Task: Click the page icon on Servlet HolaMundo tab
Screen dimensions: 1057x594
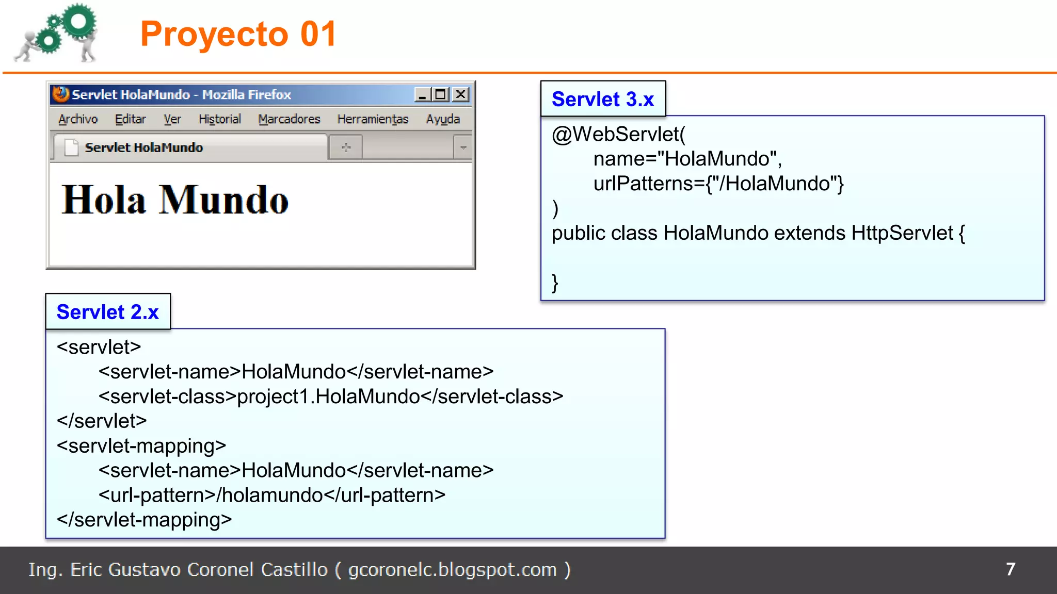Action: click(71, 147)
